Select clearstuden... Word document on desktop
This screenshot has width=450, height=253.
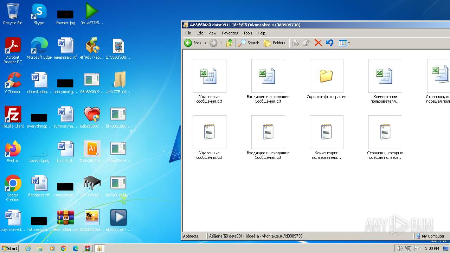click(39, 83)
